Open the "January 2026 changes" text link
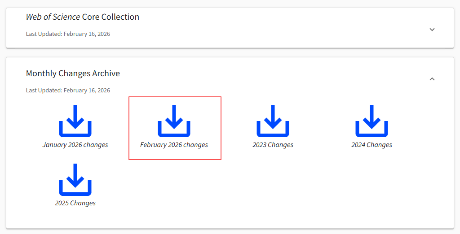This screenshot has height=234, width=460. (x=75, y=145)
